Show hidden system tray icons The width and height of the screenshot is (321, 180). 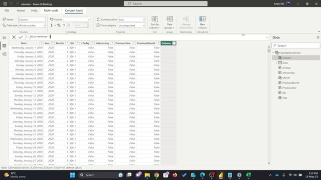270,175
